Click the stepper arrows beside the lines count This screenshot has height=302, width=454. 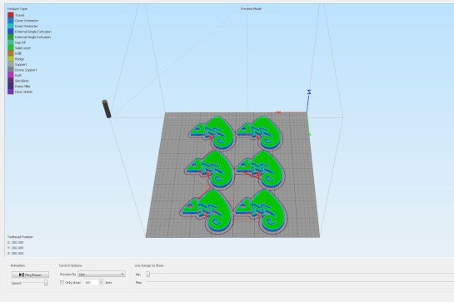[101, 282]
